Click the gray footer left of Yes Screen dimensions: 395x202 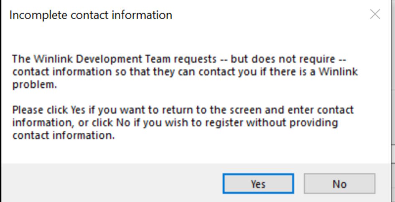[x=109, y=184]
